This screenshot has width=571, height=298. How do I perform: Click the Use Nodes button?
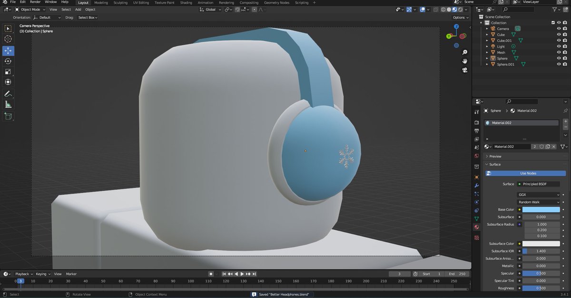(x=526, y=173)
